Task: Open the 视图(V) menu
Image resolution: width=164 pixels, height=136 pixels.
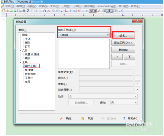Action: (32, 6)
